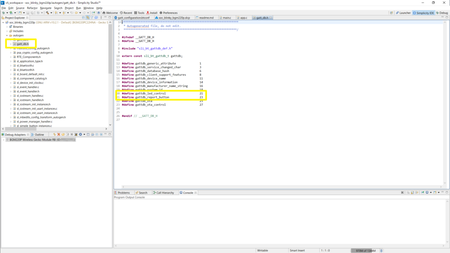Switch to the Outline tab

(37, 135)
